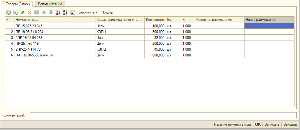Click Новое размещение cell in ПР-25,4-60 119 row
300x130 pixels.
[269, 44]
